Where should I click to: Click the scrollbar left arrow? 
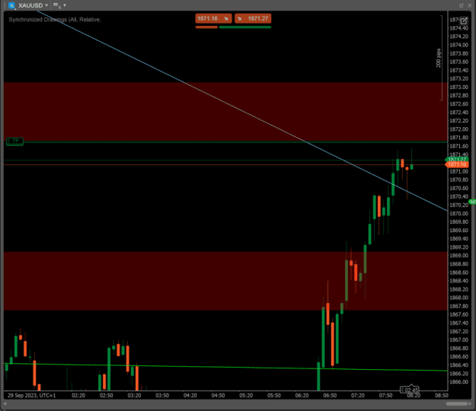(x=5, y=403)
